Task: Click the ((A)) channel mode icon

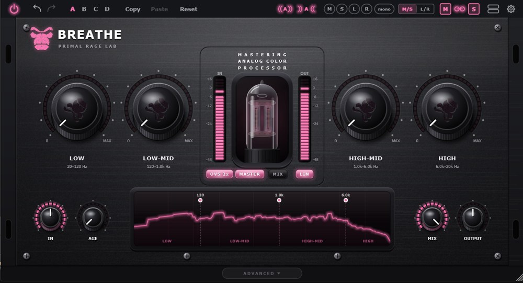Action: point(285,9)
